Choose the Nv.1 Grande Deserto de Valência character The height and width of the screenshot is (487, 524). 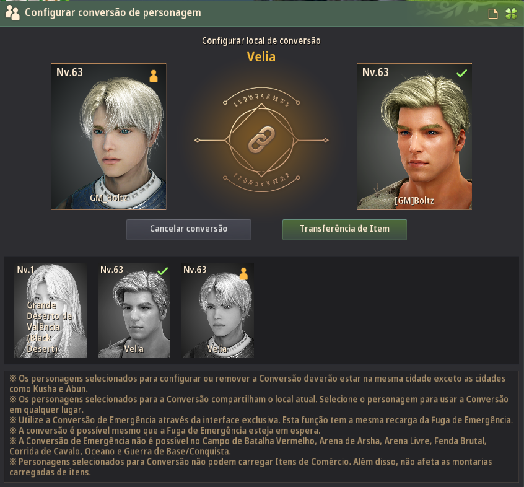(50, 310)
